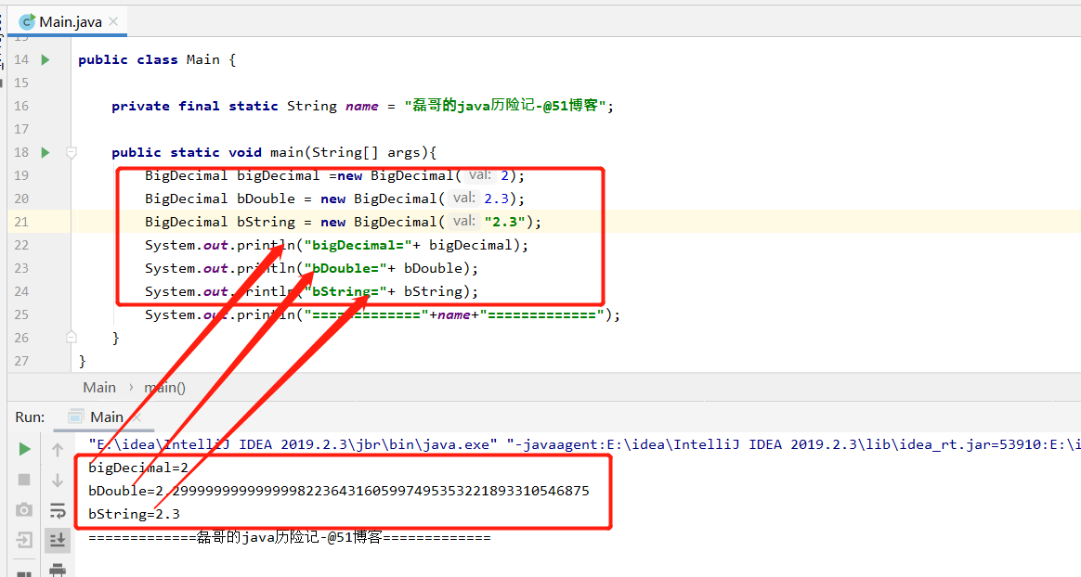Dump threads with the camera icon

(x=24, y=509)
